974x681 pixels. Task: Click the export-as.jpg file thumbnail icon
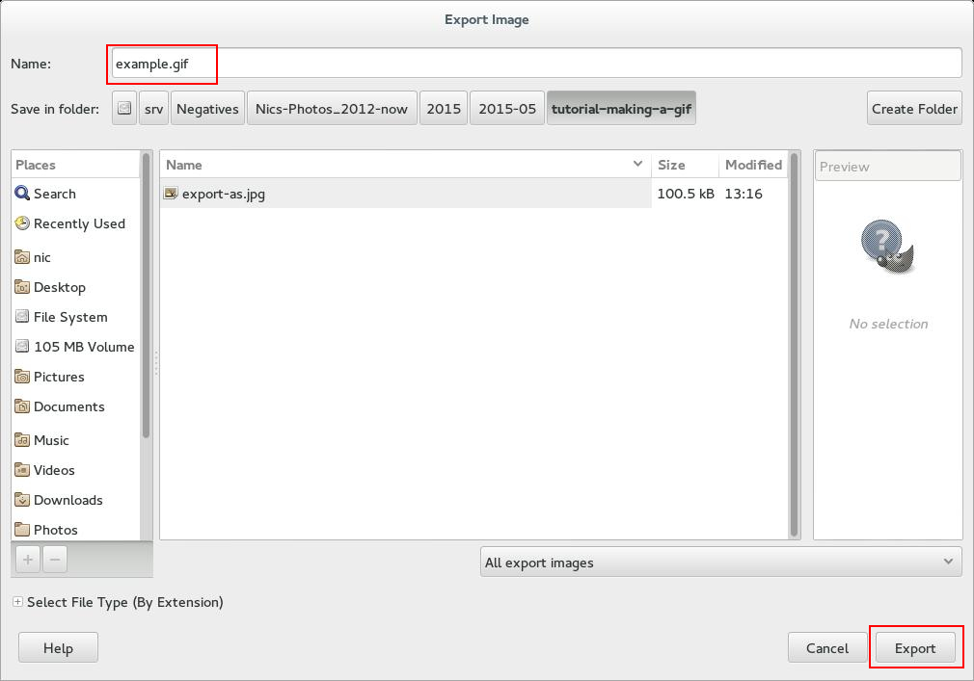click(x=171, y=194)
